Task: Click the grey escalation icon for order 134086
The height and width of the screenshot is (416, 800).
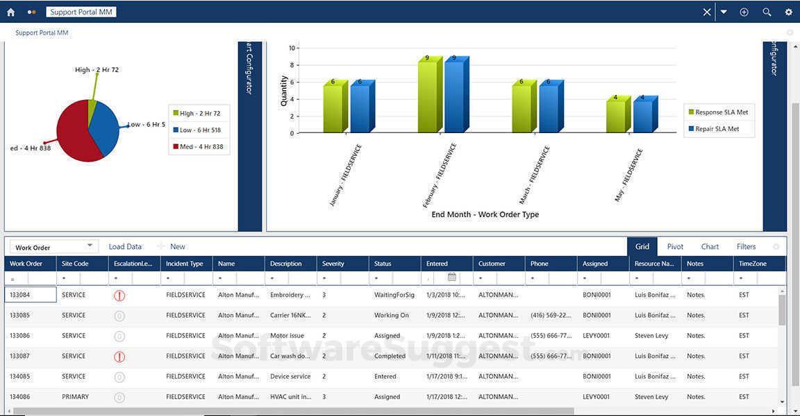Action: [x=119, y=397]
